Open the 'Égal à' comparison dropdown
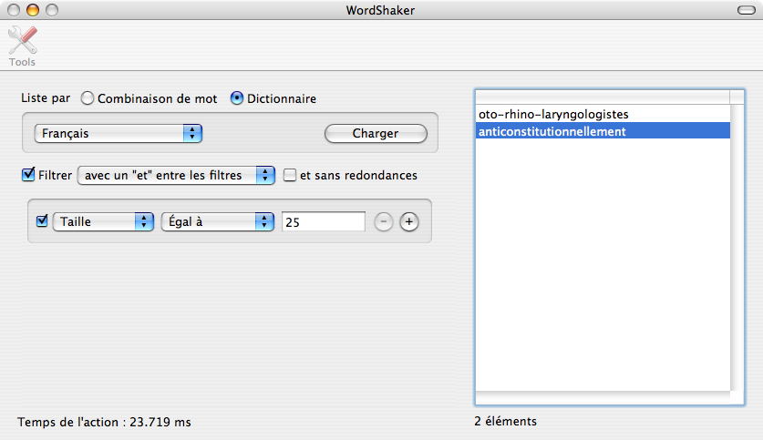This screenshot has width=763, height=440. tap(217, 221)
